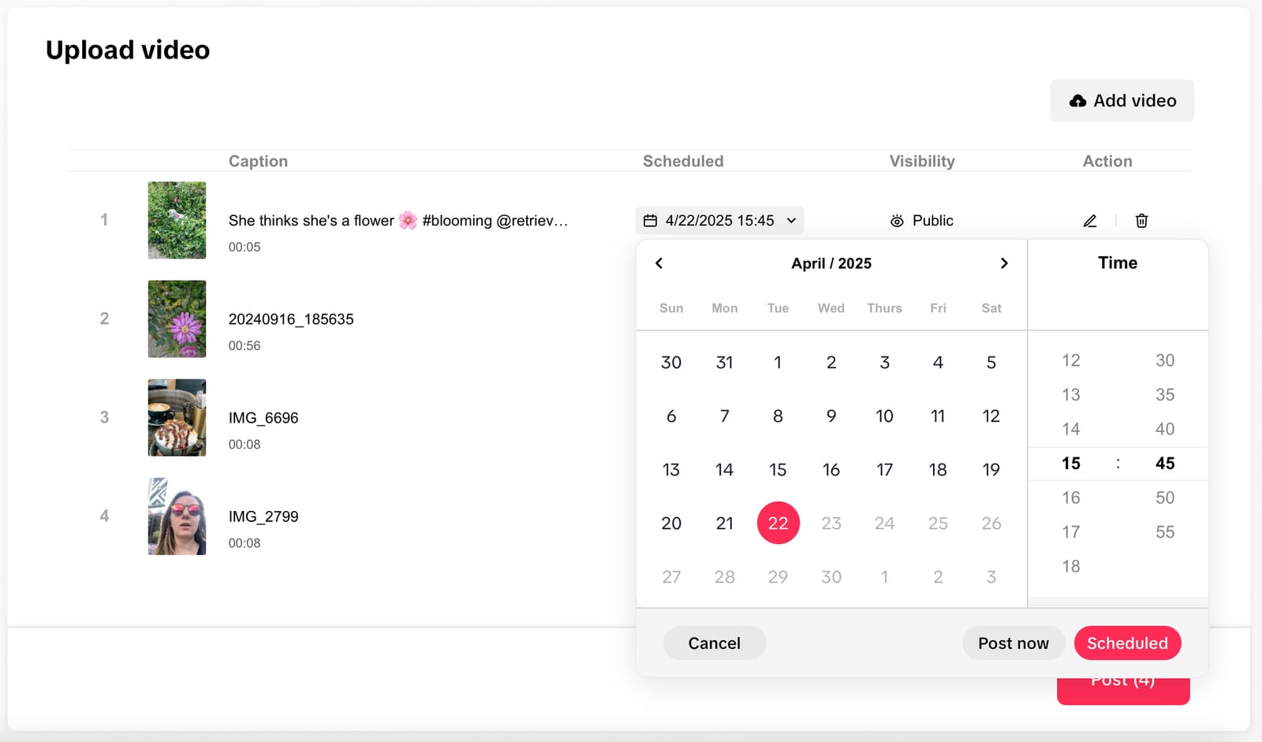Click the cloud upload icon on Add video
Screen dimensions: 1262x742
(x=1077, y=100)
